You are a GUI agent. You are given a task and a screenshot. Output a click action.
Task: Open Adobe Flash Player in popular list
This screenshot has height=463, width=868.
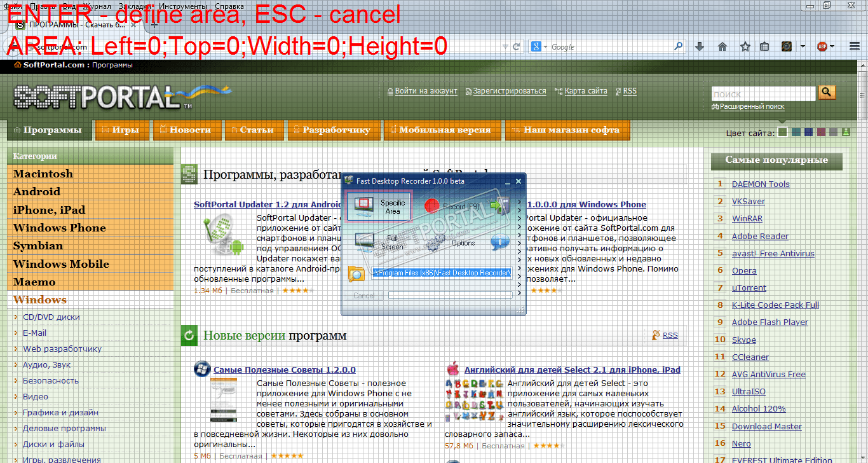tap(770, 322)
